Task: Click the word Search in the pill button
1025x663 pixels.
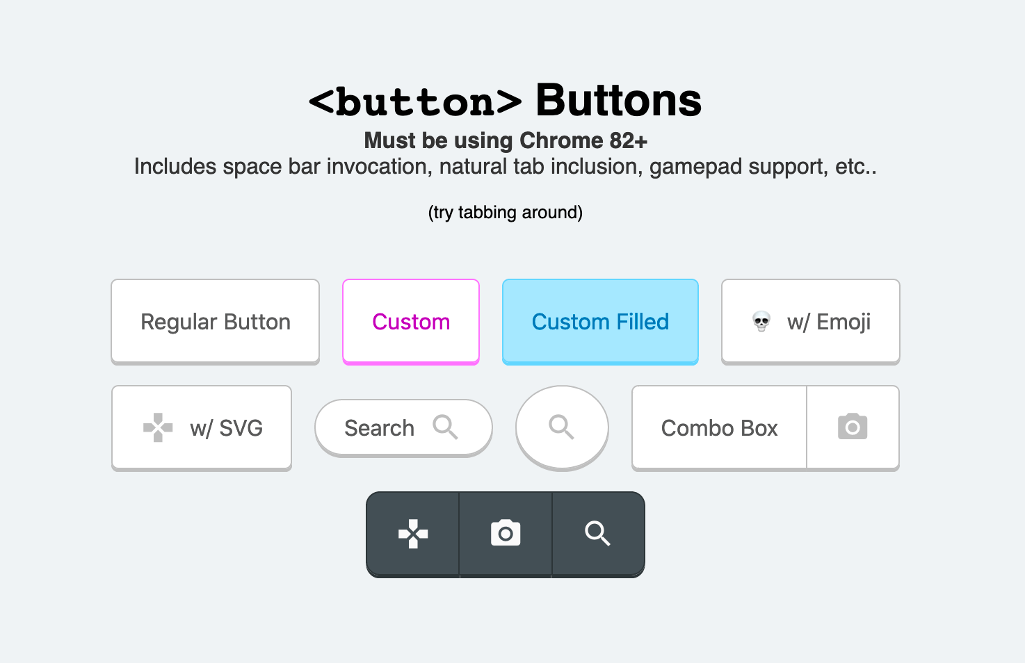Action: point(379,428)
